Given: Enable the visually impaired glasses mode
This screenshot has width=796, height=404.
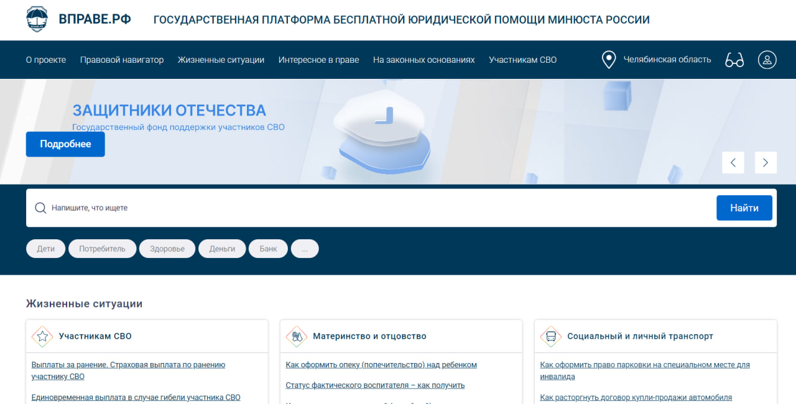Looking at the screenshot, I should coord(734,60).
